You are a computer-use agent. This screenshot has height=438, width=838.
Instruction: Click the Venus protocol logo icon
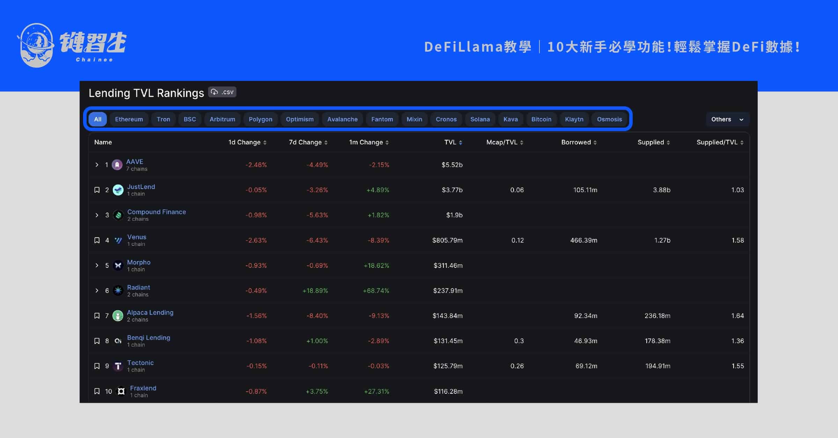click(118, 240)
